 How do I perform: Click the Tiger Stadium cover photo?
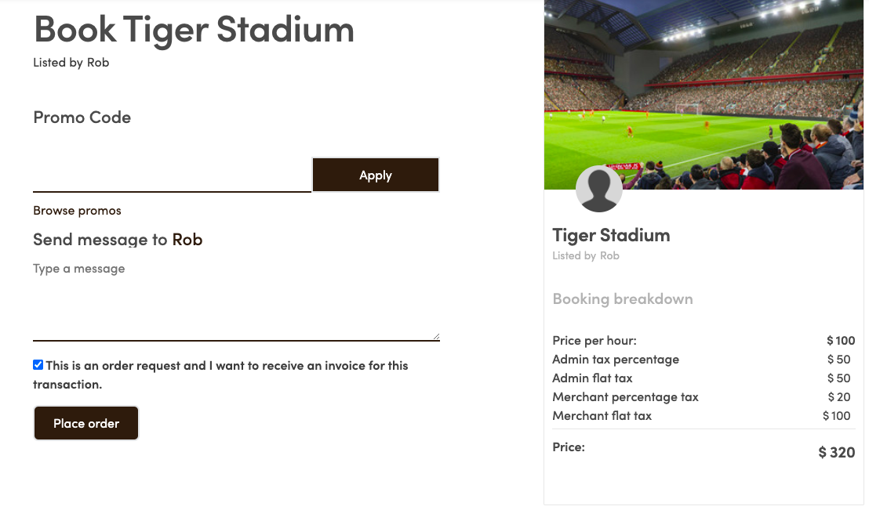pos(704,86)
